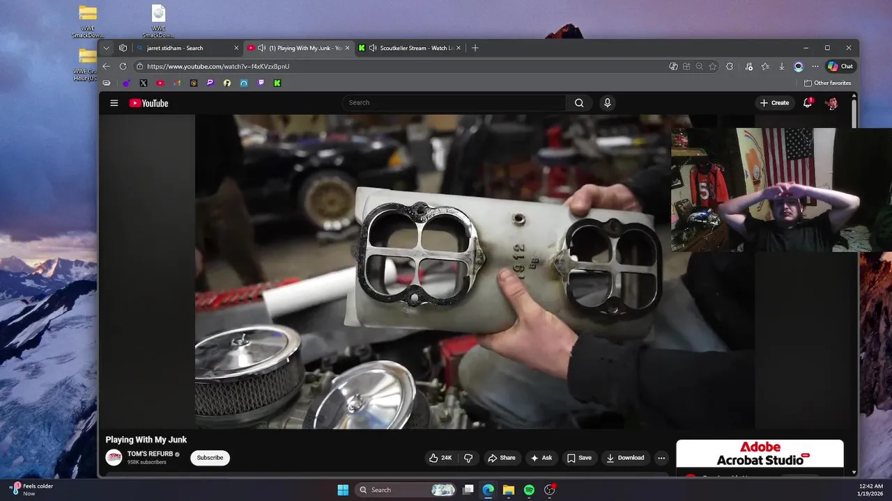Select the WWE SmackDown desktop folder

88,22
